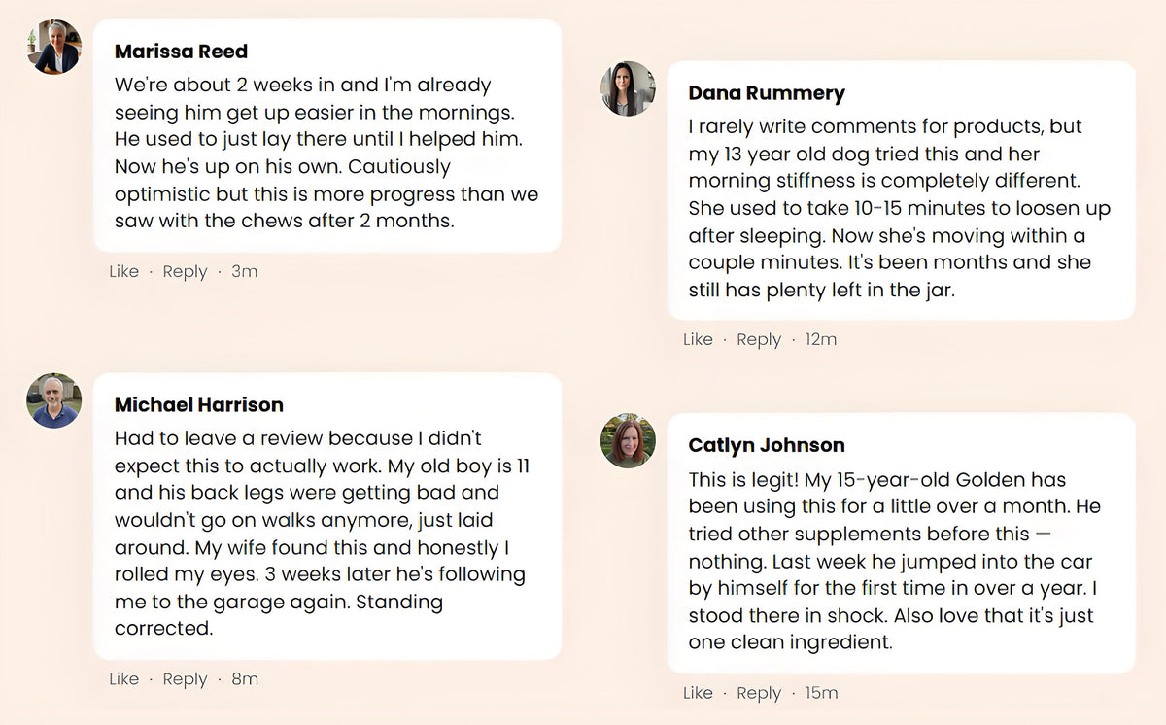This screenshot has width=1166, height=725.
Task: Like Marissa Reed's comment
Action: click(x=123, y=271)
